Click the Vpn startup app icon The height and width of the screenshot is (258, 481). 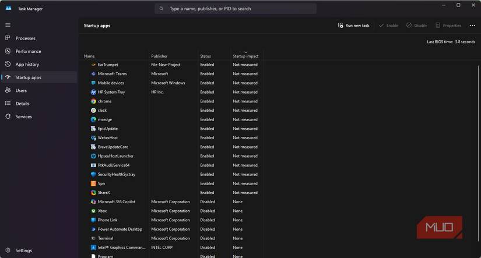tap(93, 183)
